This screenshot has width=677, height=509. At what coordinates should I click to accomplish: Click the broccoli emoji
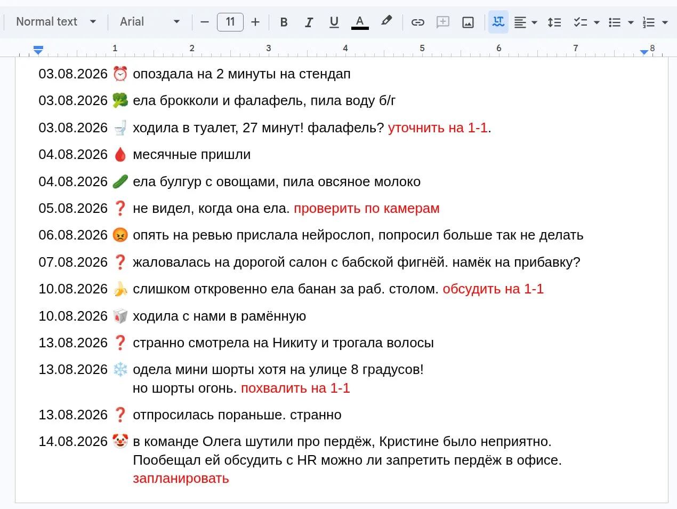(120, 100)
